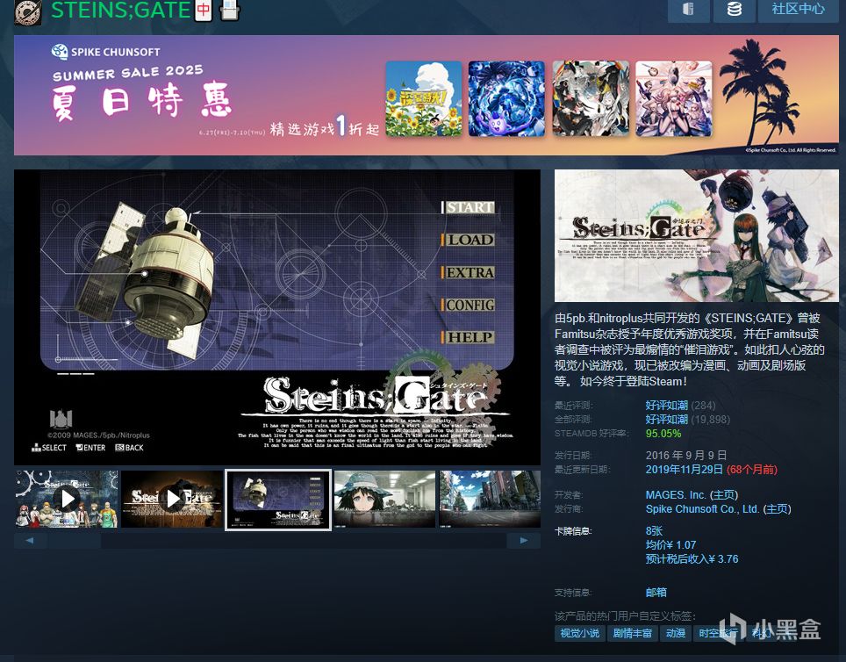
Task: Open the sunflower game cover in banner
Action: (424, 98)
